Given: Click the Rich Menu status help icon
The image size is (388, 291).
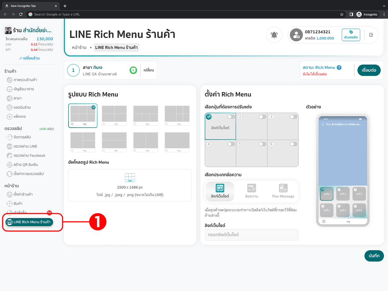Looking at the screenshot, I should [339, 68].
